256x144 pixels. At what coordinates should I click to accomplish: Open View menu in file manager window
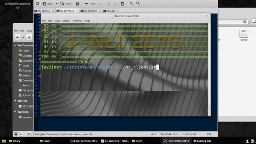(29, 30)
